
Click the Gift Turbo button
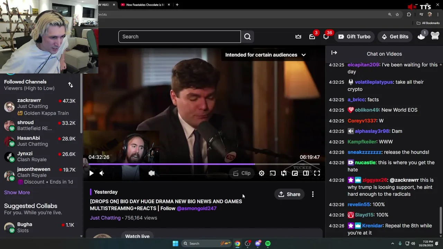(x=354, y=37)
